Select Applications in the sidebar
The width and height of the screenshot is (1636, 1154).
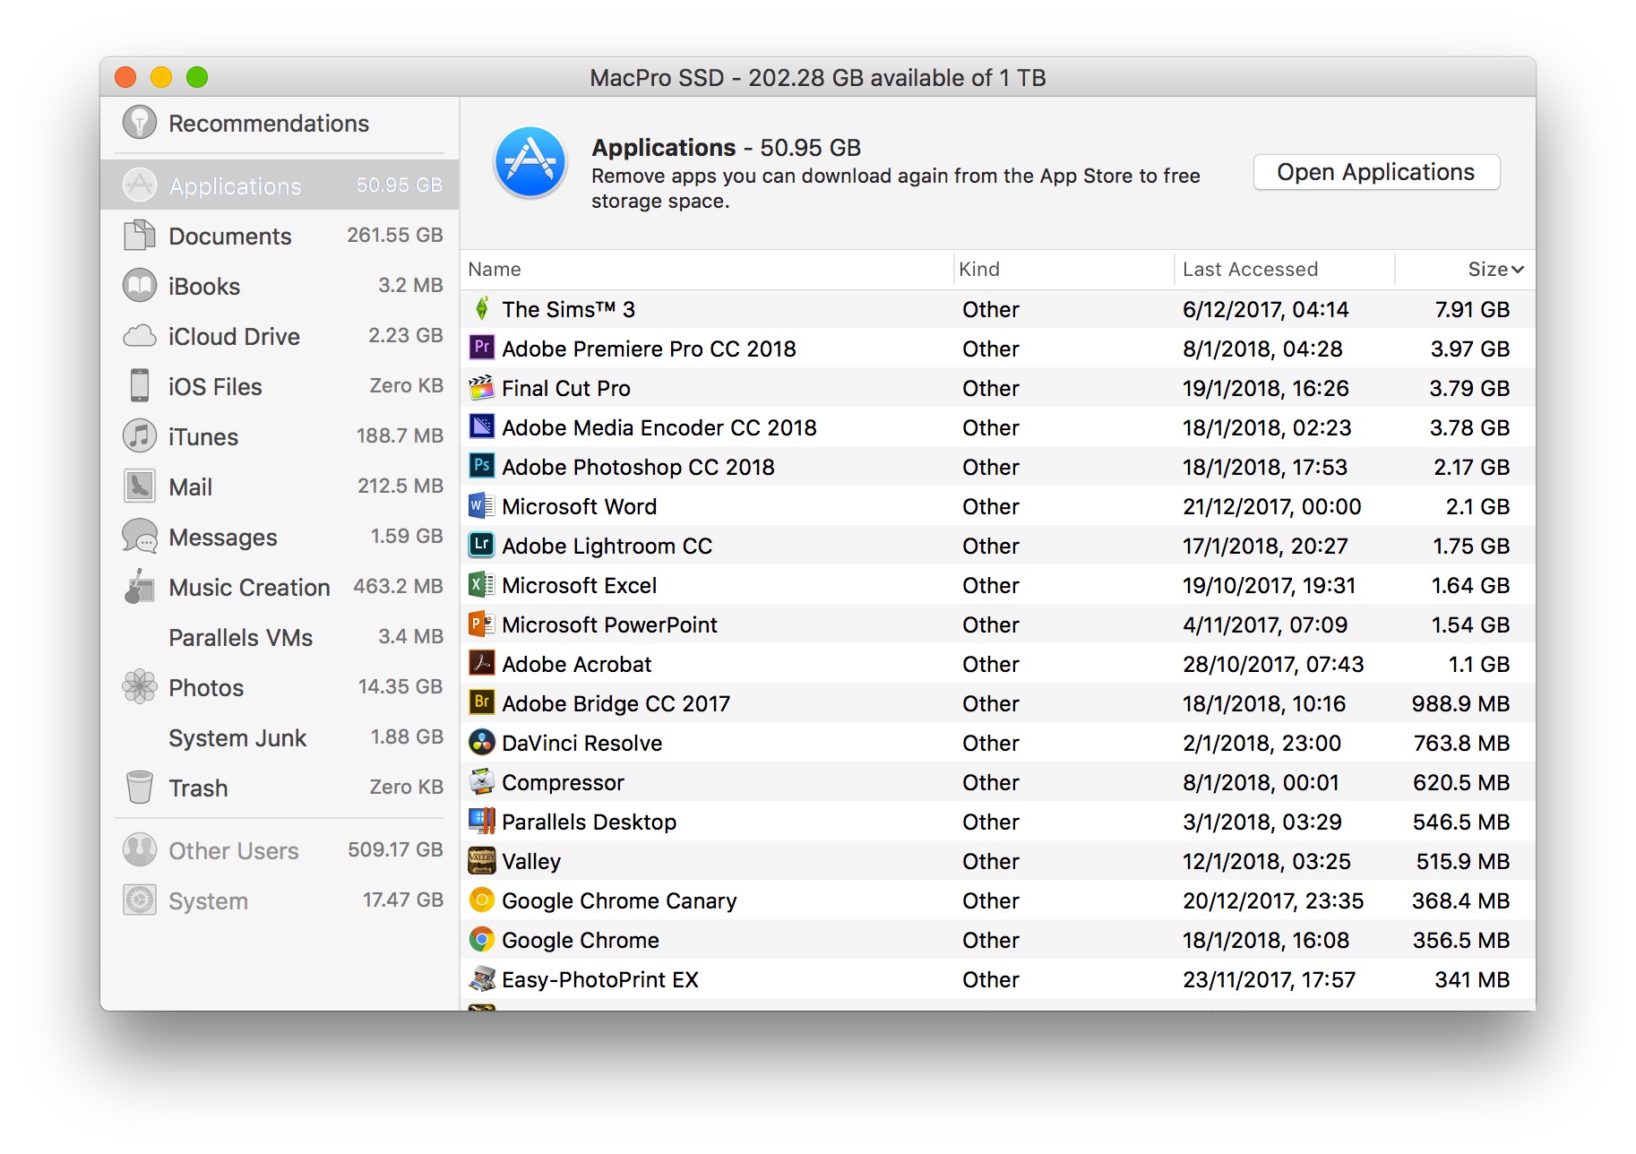coord(280,185)
